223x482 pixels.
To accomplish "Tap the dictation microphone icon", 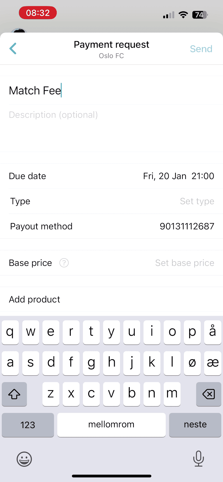I will click(x=198, y=459).
